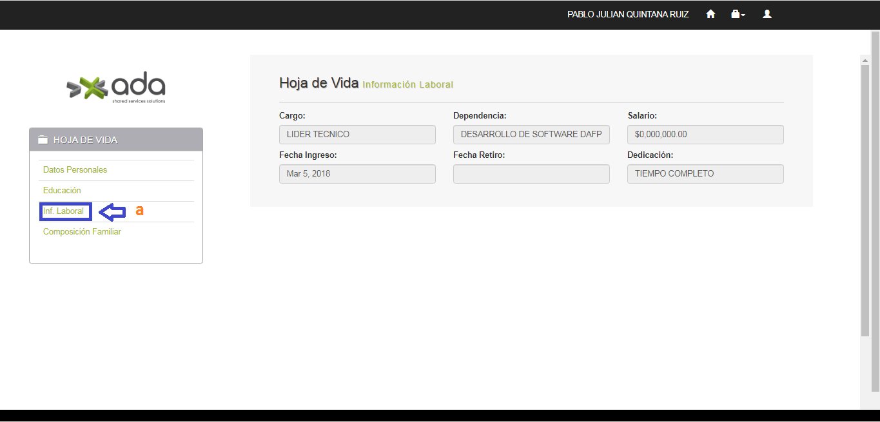Go to the home page icon

[x=710, y=14]
